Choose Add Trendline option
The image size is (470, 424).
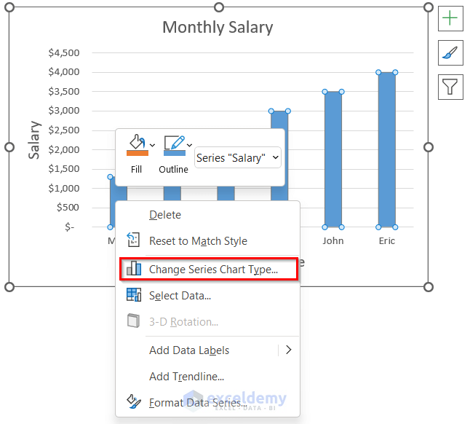[x=208, y=377]
